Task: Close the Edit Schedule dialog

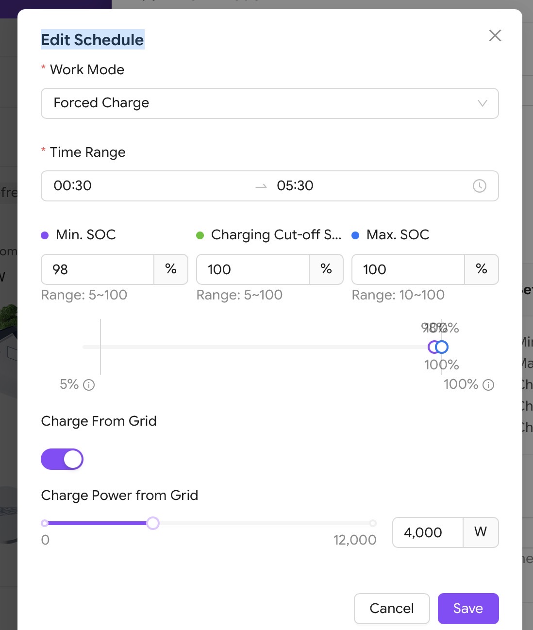Action: pos(495,35)
